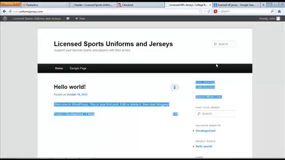Screen dimensions: 285x160
Task: Click the site identity icon in address bar
Action: coord(10,12)
